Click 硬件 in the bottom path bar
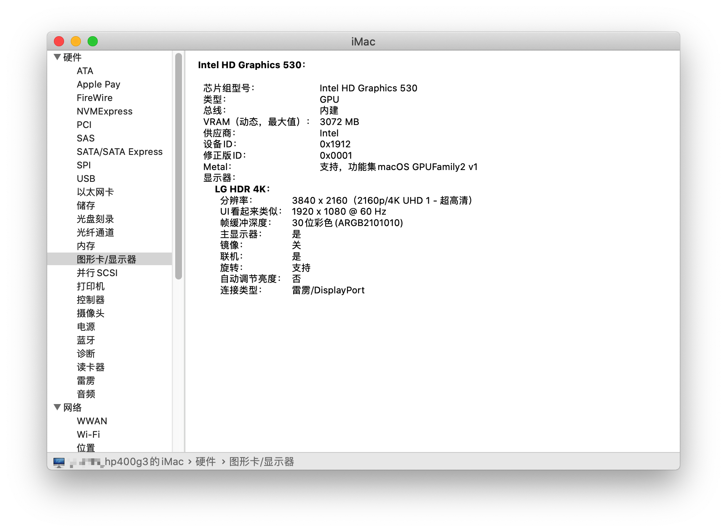This screenshot has width=727, height=532. click(206, 462)
